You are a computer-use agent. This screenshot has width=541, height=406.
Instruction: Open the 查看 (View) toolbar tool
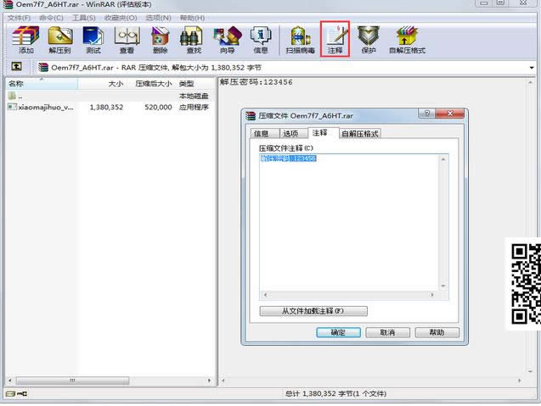(127, 39)
